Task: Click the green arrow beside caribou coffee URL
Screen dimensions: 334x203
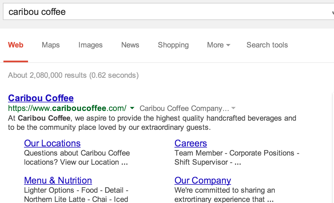Action: tap(132, 108)
